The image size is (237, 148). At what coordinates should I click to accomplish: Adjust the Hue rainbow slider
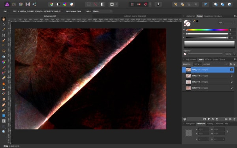click(207, 30)
